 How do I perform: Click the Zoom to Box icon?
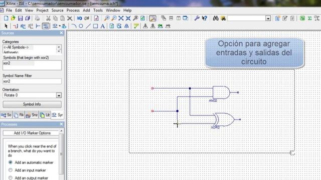click(x=135, y=18)
